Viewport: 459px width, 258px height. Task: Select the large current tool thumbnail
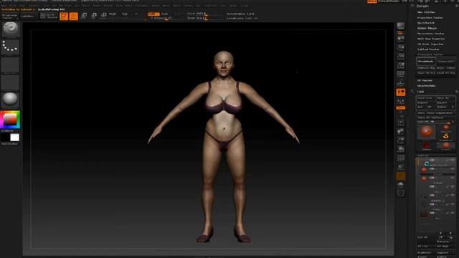pyautogui.click(x=426, y=132)
